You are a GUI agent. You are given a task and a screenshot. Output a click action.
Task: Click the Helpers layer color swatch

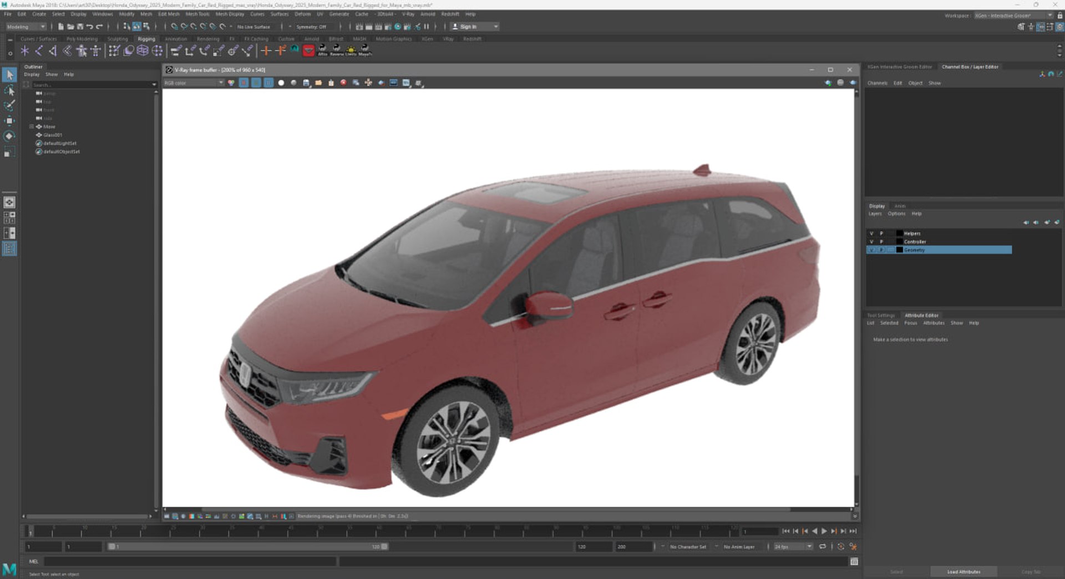coord(899,233)
